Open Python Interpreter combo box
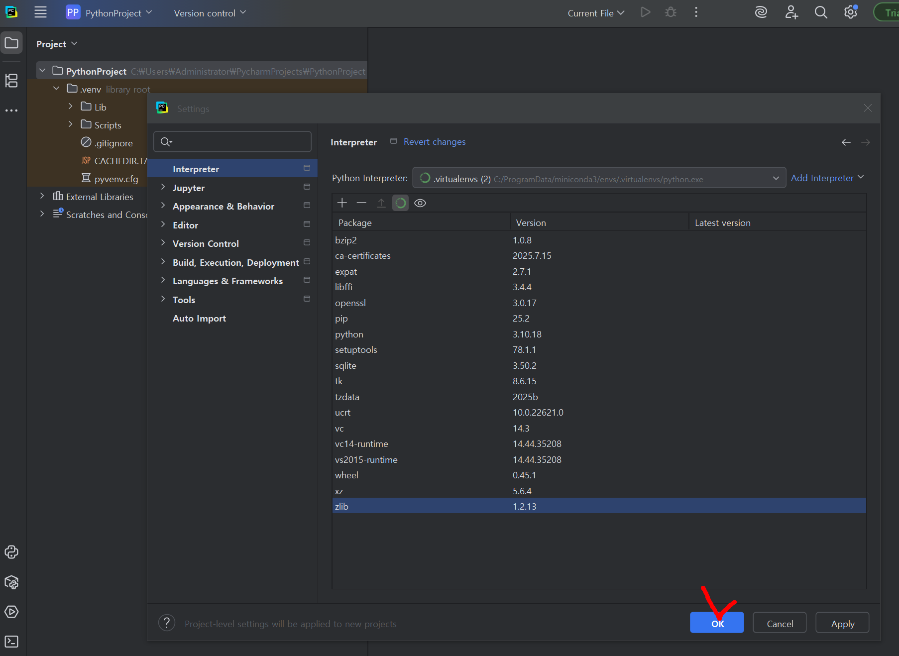Screen dimensions: 899x656 599,178
